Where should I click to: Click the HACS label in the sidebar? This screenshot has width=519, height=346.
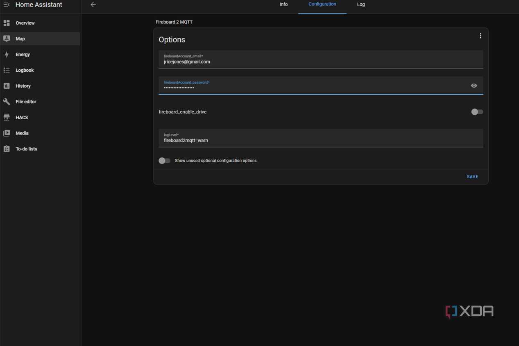click(x=22, y=118)
